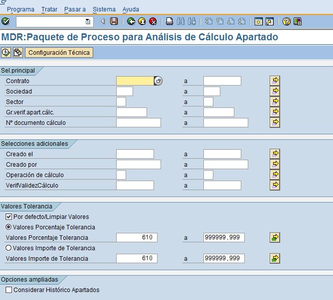
Task: Select Valores Importe de Tolerancia radio button
Action: (x=8, y=248)
